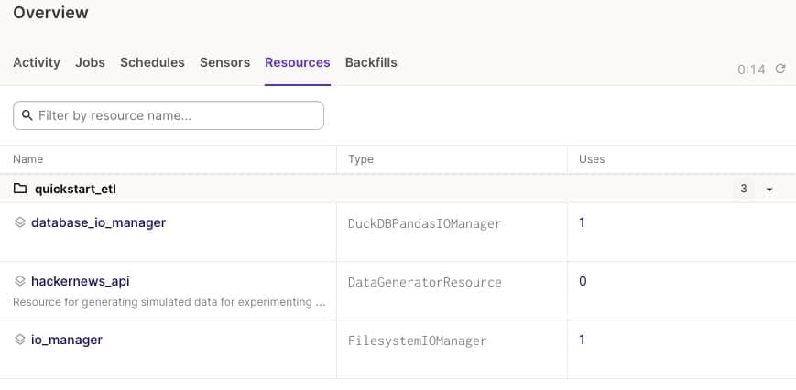Click the uses count for database_io_manager
The image size is (796, 390).
coord(583,222)
